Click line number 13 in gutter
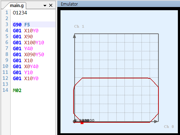The height and width of the screenshot is (135, 180). point(5,84)
